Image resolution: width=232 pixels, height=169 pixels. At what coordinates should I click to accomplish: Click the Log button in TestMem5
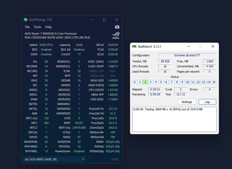(x=207, y=102)
